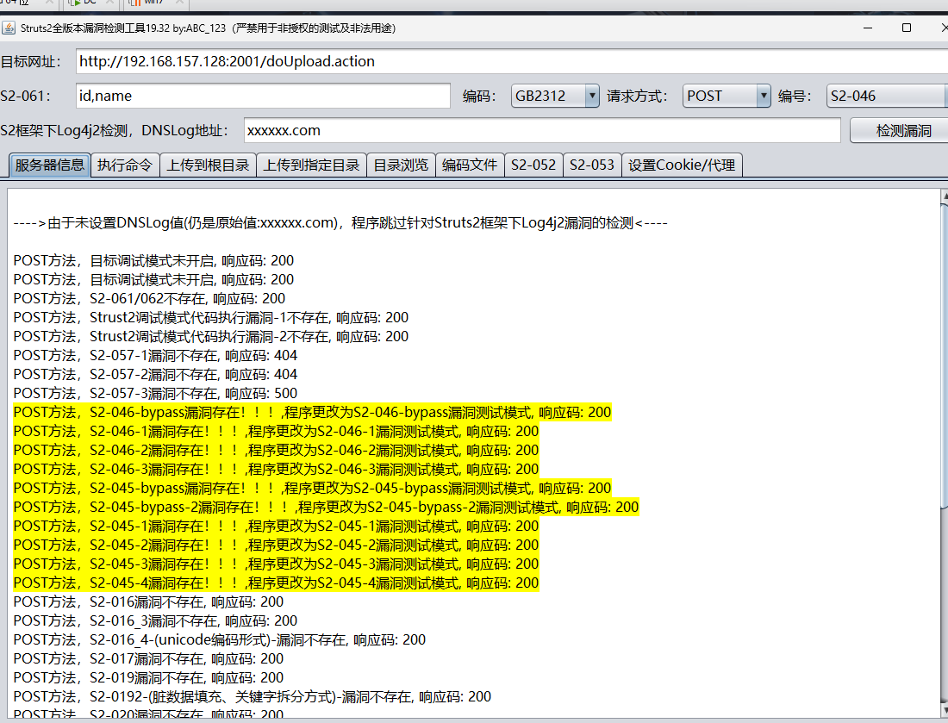This screenshot has height=723, width=948.
Task: Click the highlighted S2-045-1漏洞存在 line
Action: [276, 526]
